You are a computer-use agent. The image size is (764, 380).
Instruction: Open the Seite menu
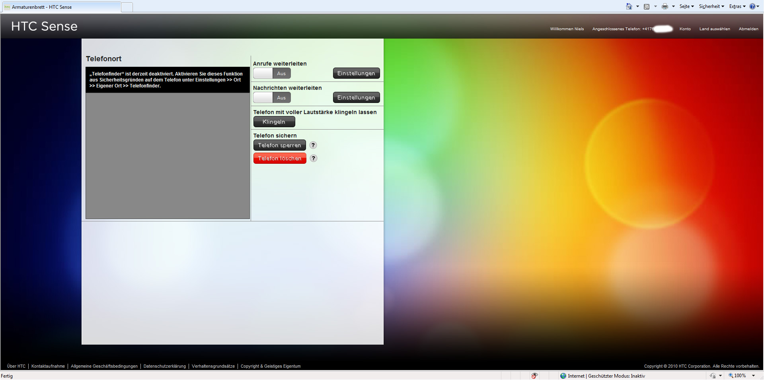pos(686,6)
